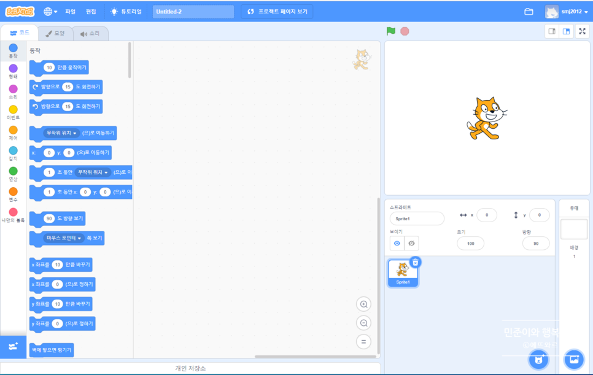Viewport: 593px width, 375px height.
Task: Expand the smj2012 account menu
Action: pos(566,12)
